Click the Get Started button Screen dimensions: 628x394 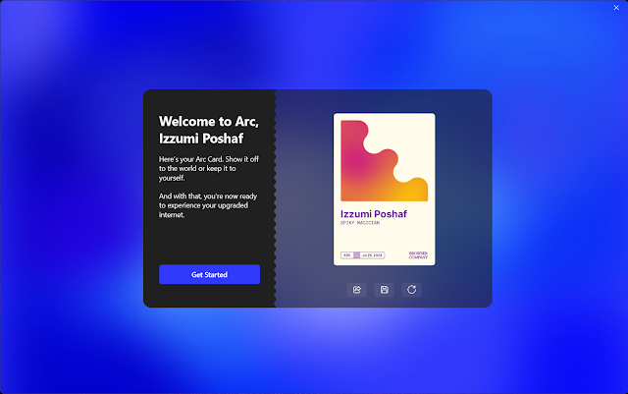(209, 274)
